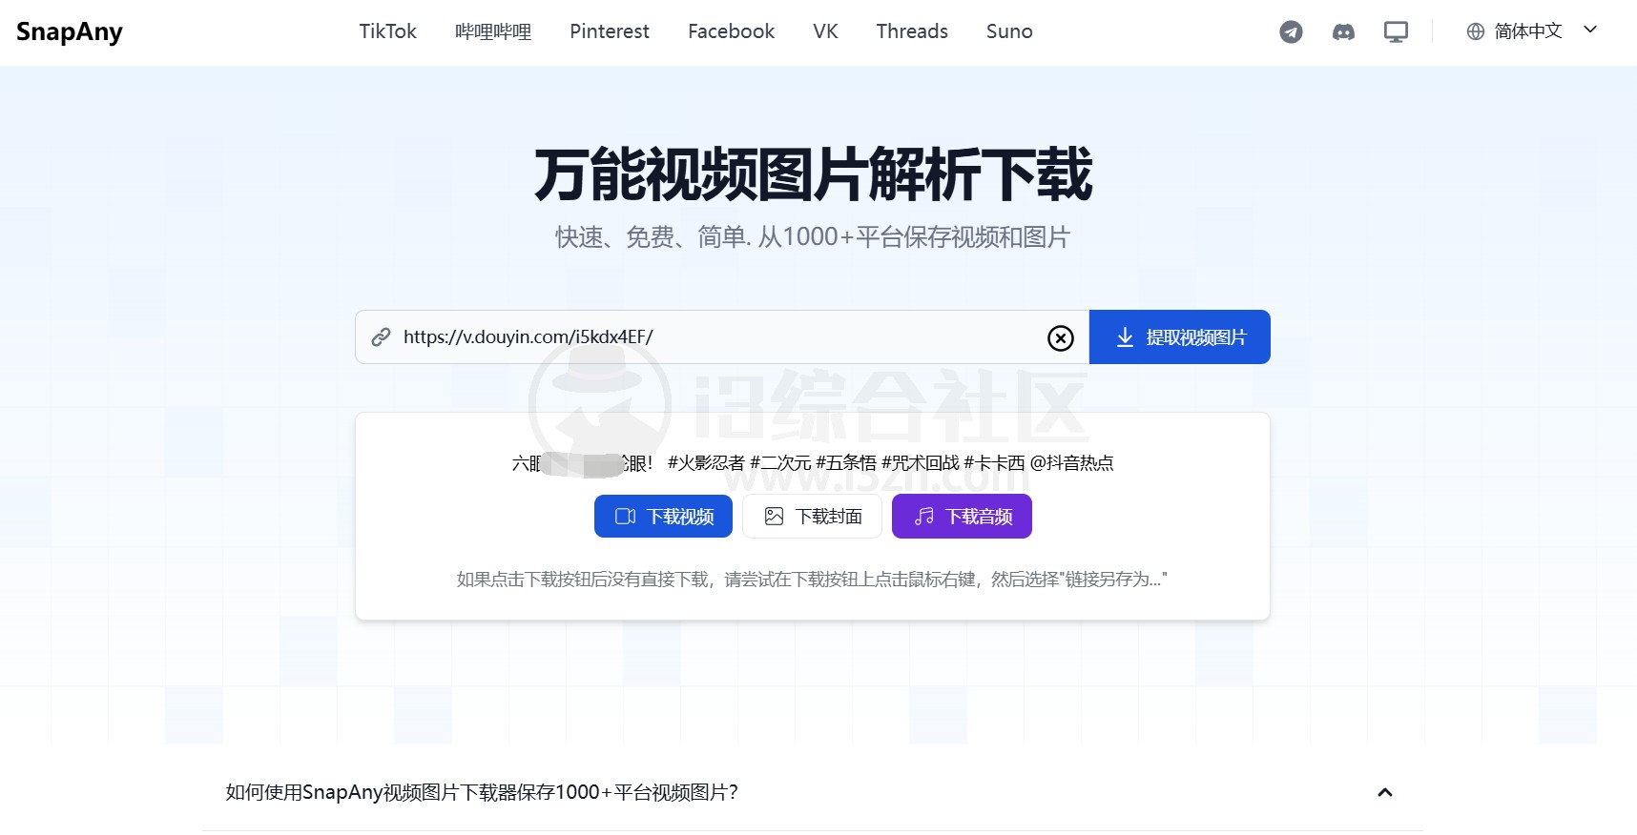Click the desktop monitor icon in header
The height and width of the screenshot is (835, 1637).
[x=1396, y=32]
